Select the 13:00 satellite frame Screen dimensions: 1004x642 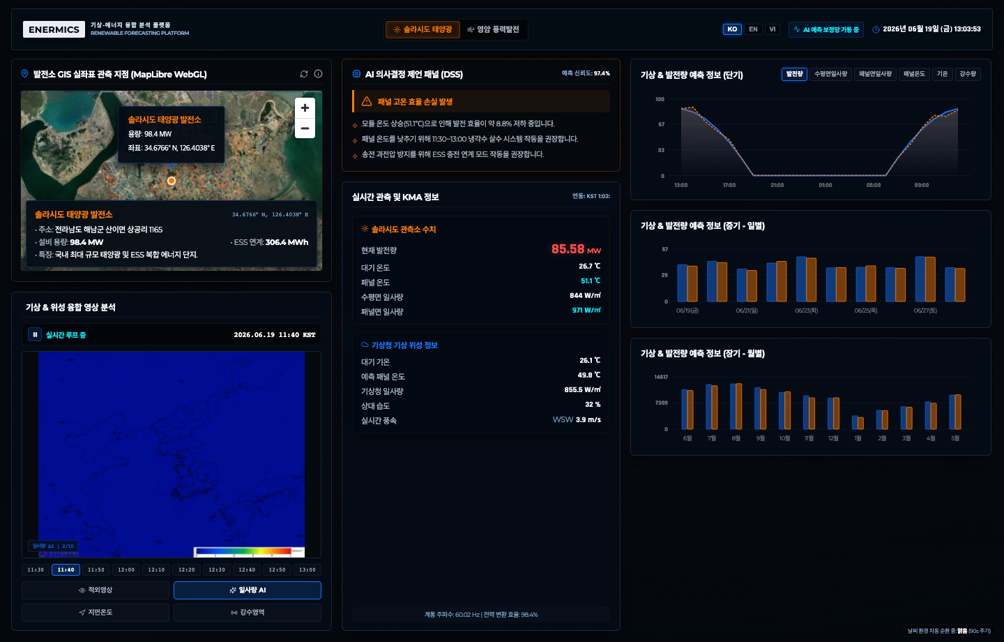tap(307, 570)
